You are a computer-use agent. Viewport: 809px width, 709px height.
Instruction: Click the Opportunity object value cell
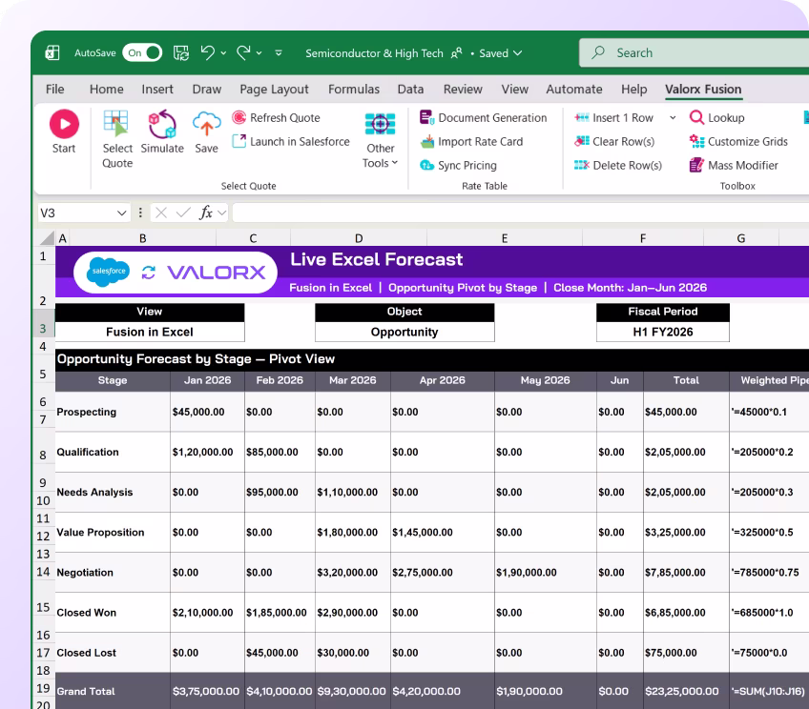point(404,332)
